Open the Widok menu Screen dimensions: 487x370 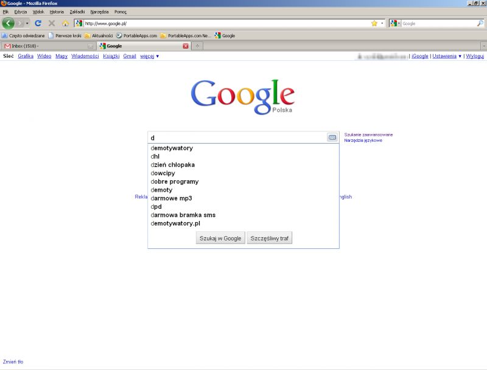click(38, 12)
